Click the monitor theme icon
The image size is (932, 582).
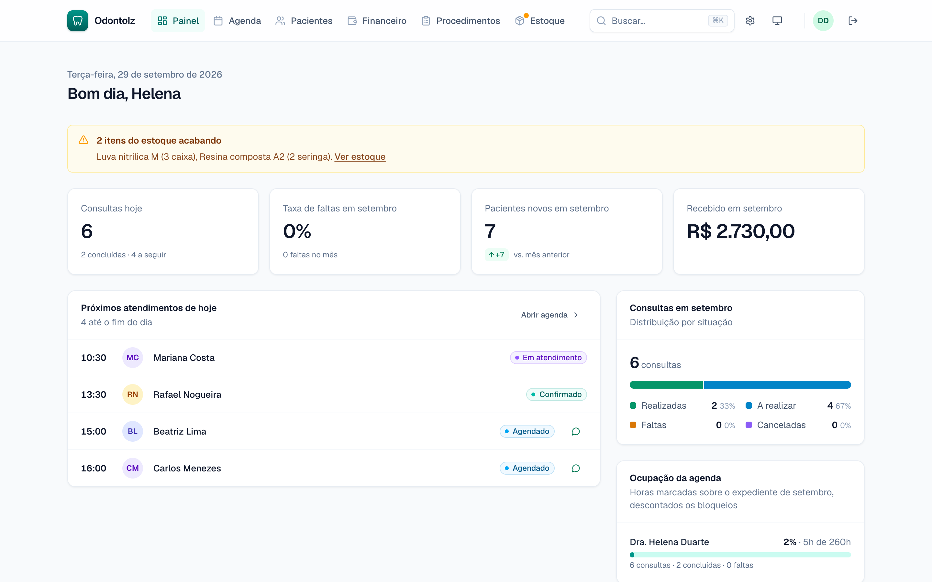tap(777, 20)
